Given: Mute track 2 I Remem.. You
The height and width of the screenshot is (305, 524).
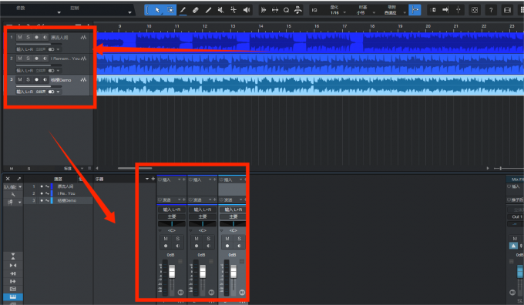Looking at the screenshot, I should click(x=20, y=59).
